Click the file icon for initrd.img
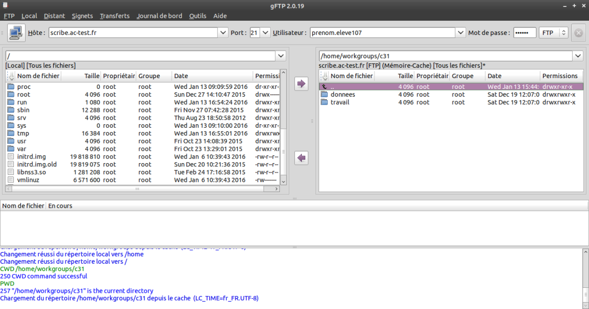Screen dimensions: 589x309 pos(11,157)
